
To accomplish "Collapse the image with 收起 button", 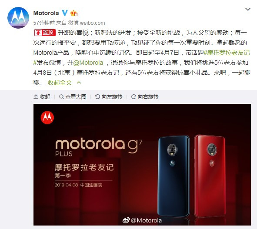I will point(42,97).
